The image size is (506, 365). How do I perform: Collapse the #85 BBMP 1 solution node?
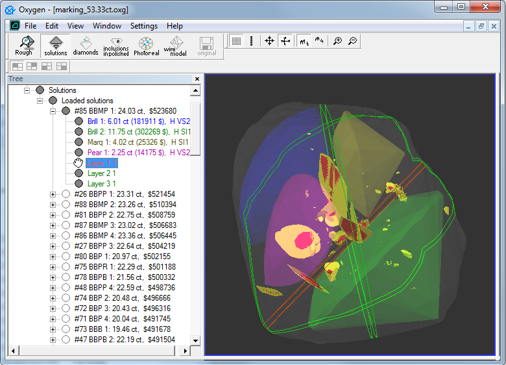point(53,111)
